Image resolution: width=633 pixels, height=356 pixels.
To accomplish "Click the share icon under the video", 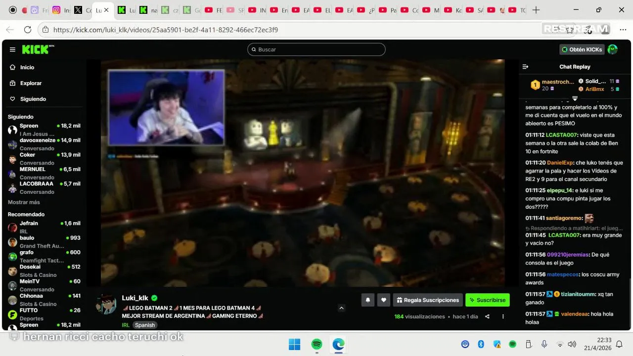I will point(487,316).
